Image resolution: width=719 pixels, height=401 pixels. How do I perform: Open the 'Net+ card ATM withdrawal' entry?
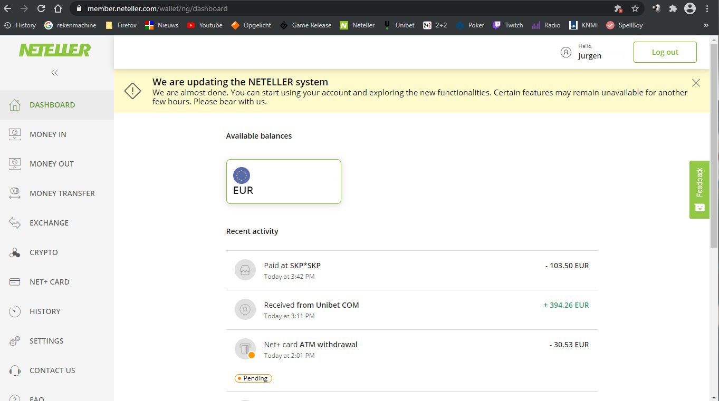[411, 360]
